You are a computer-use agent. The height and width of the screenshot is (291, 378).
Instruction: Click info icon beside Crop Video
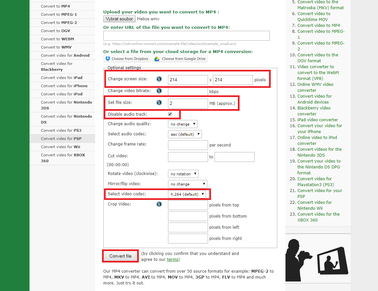click(x=159, y=204)
